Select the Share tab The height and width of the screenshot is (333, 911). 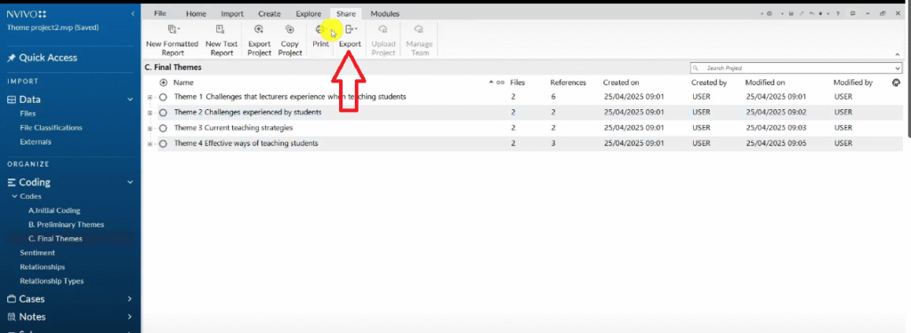346,13
